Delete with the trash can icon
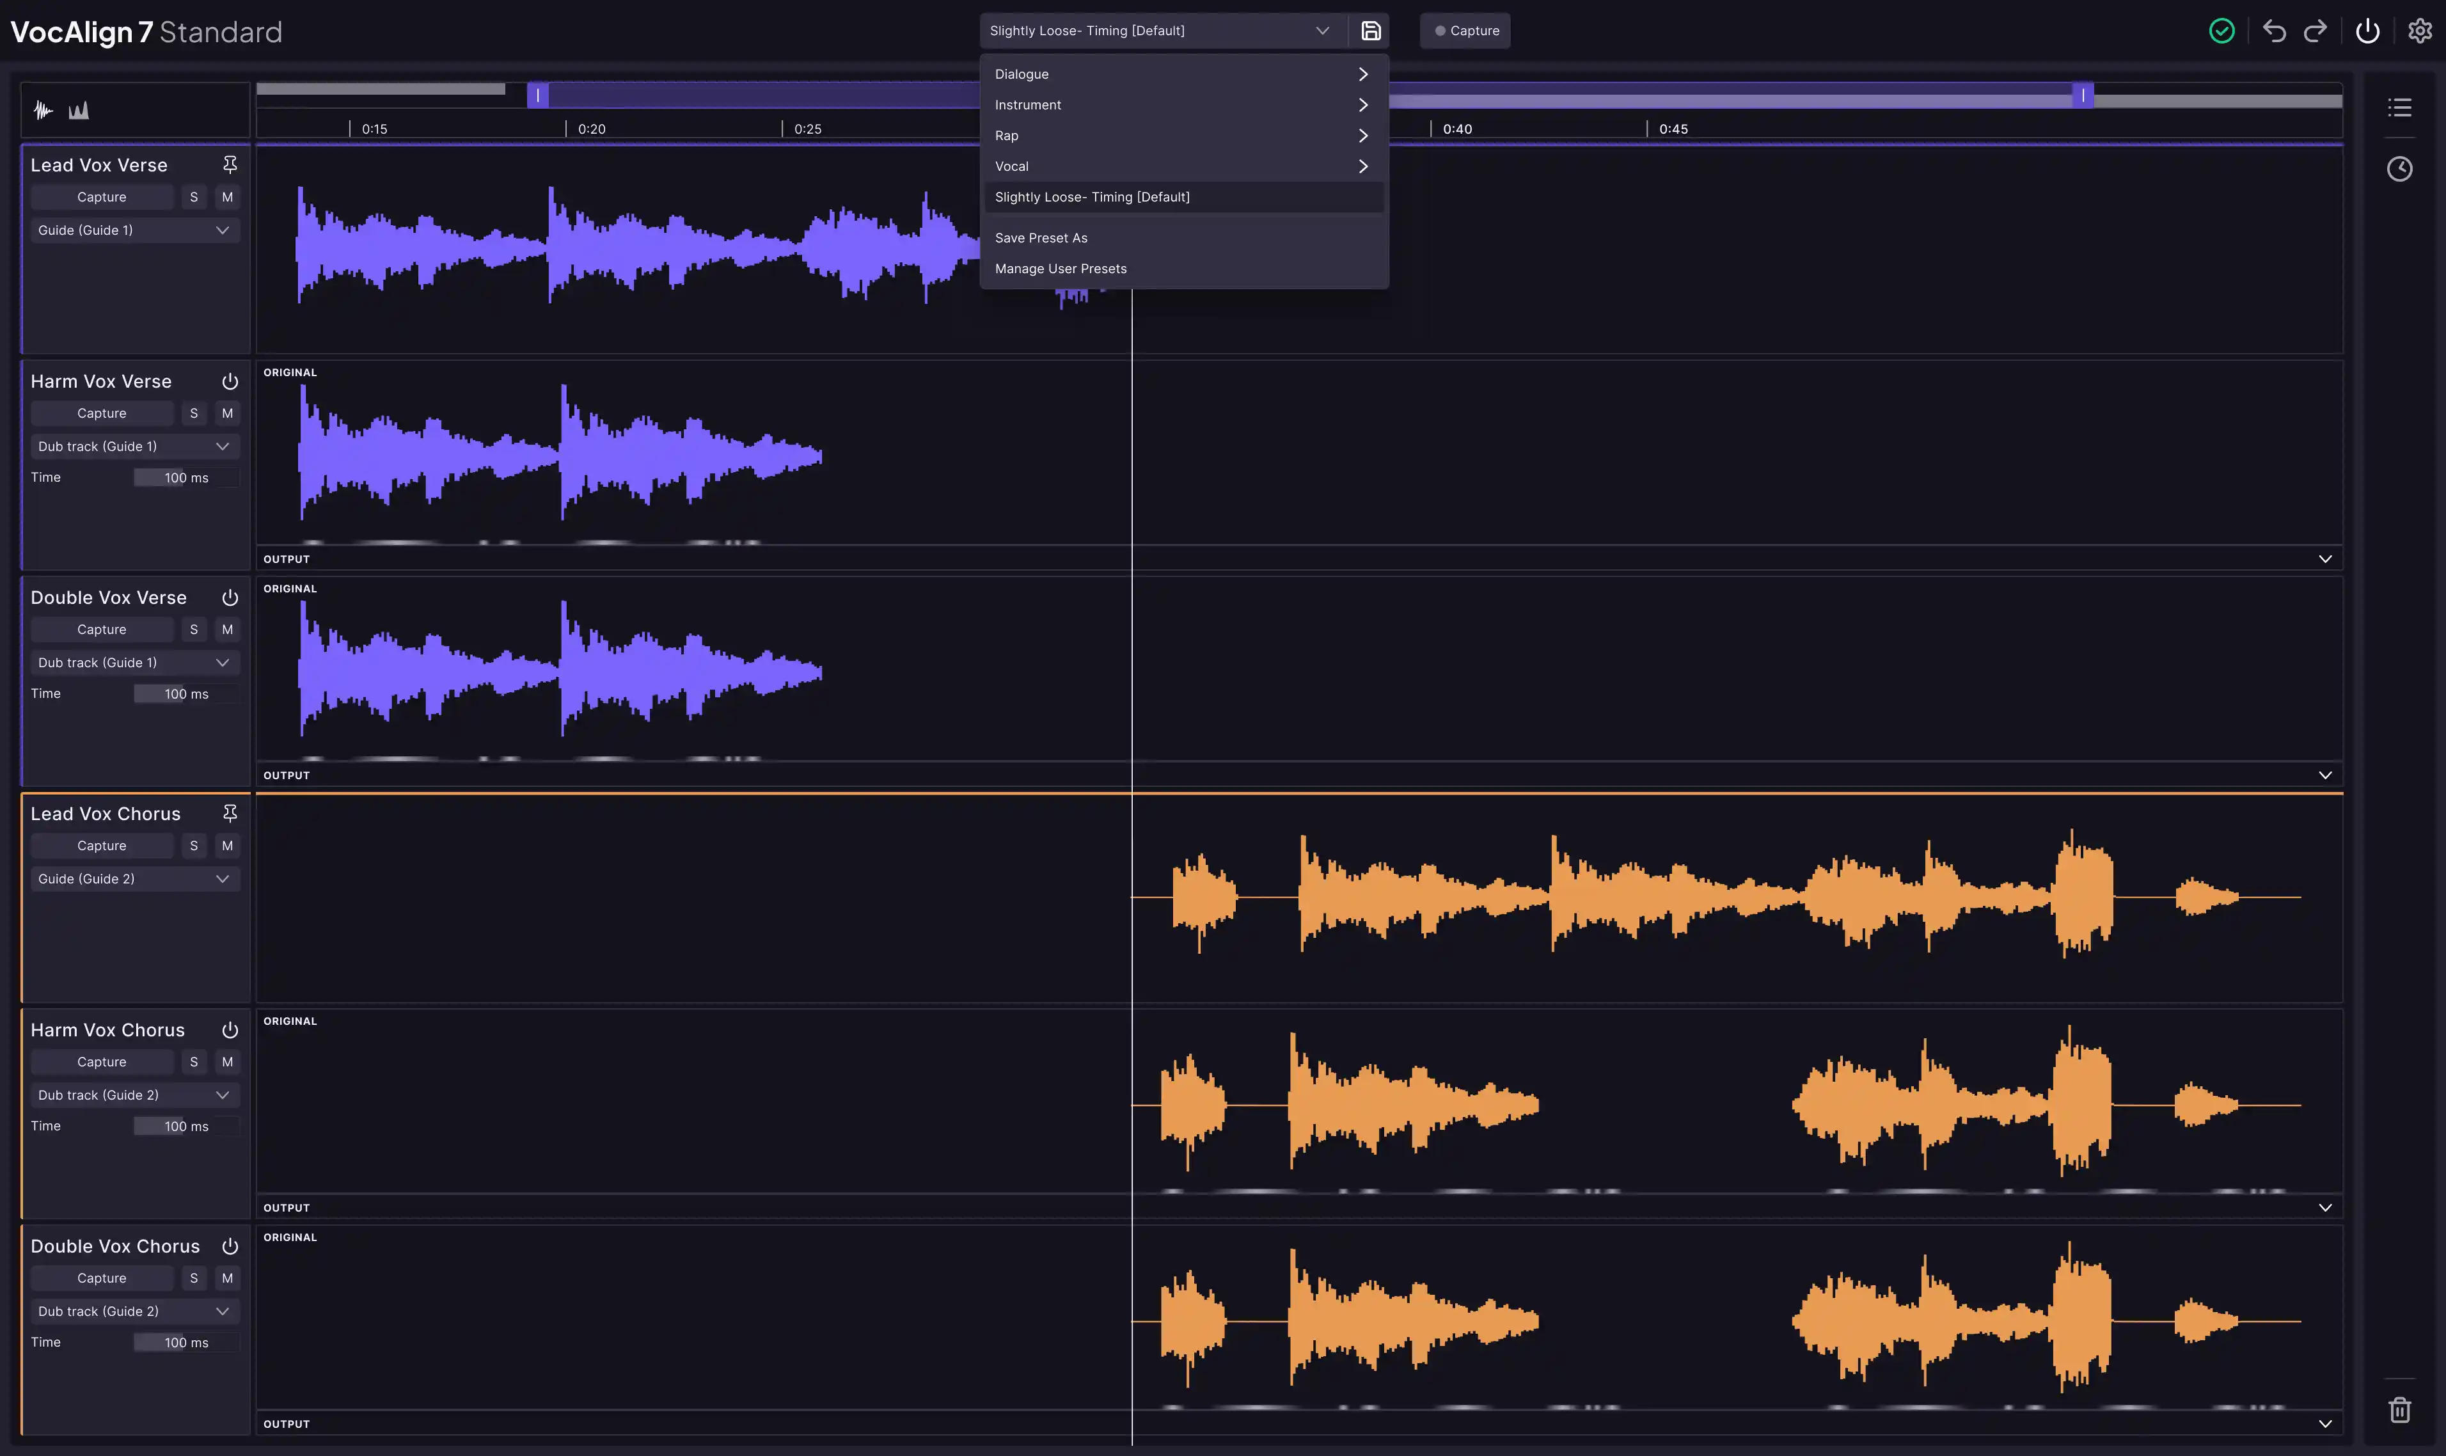The width and height of the screenshot is (2446, 1456). click(2399, 1410)
